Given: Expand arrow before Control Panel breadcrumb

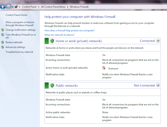Looking at the screenshot, I should pyautogui.click(x=20, y=7).
